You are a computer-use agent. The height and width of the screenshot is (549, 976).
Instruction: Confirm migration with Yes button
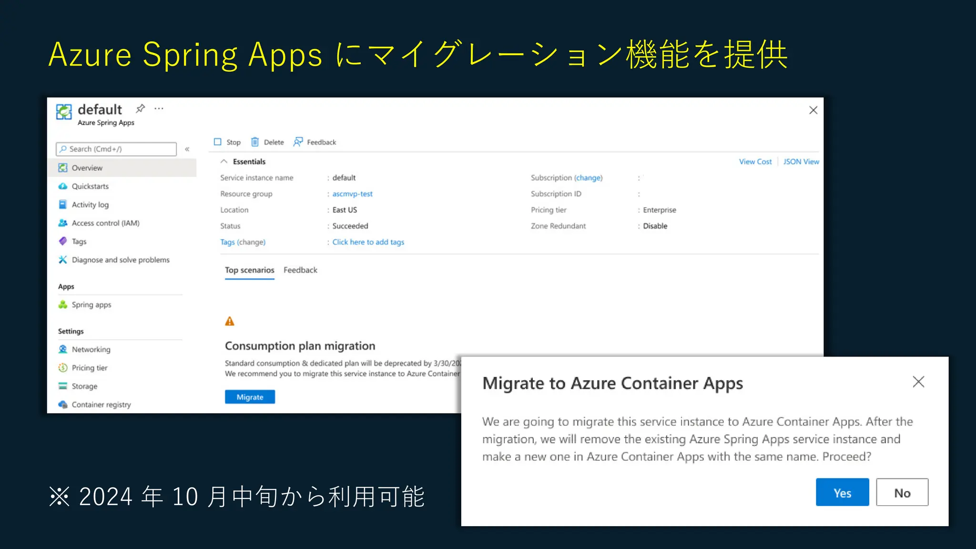tap(842, 492)
